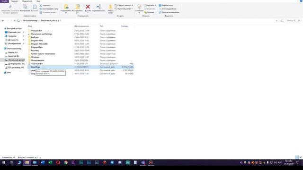Select the (B:) drive in navigation pane
303x170 pixels.
click(14, 56)
